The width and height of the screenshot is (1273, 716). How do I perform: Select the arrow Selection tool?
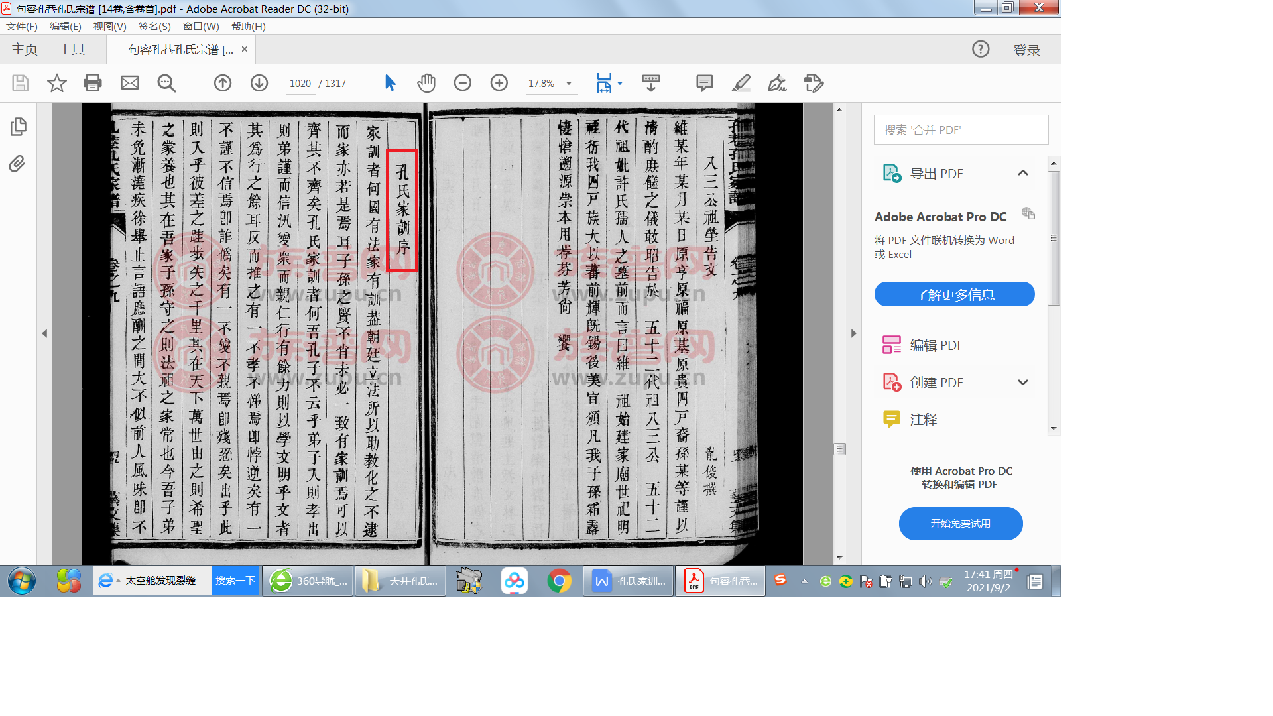click(390, 83)
